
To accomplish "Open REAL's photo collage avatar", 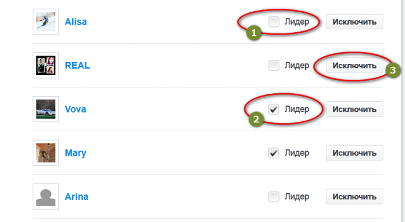I will (46, 65).
